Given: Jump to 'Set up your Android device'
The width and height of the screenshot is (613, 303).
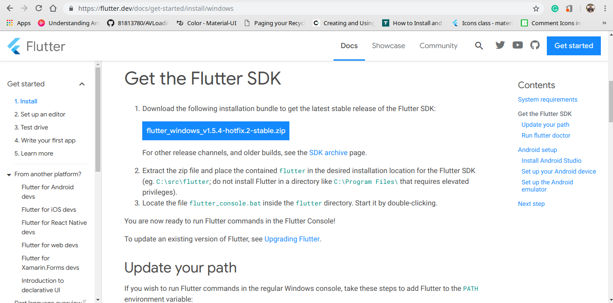Looking at the screenshot, I should tap(559, 171).
